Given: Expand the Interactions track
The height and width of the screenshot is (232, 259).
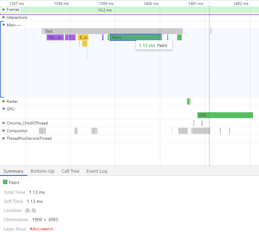Looking at the screenshot, I should (4, 17).
